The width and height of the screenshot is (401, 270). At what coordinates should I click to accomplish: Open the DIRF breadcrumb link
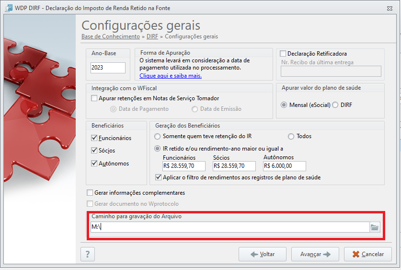[x=152, y=36]
